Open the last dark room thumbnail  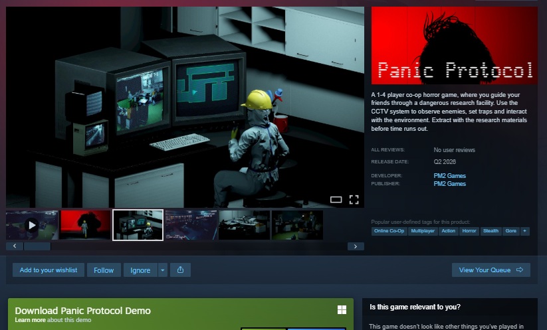point(297,225)
